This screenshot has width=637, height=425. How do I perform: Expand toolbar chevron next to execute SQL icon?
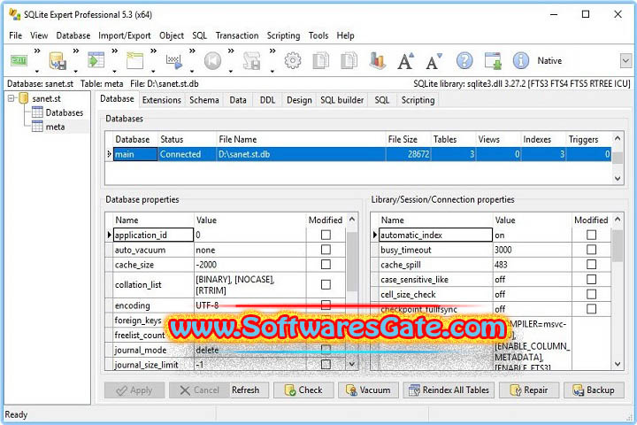click(192, 51)
